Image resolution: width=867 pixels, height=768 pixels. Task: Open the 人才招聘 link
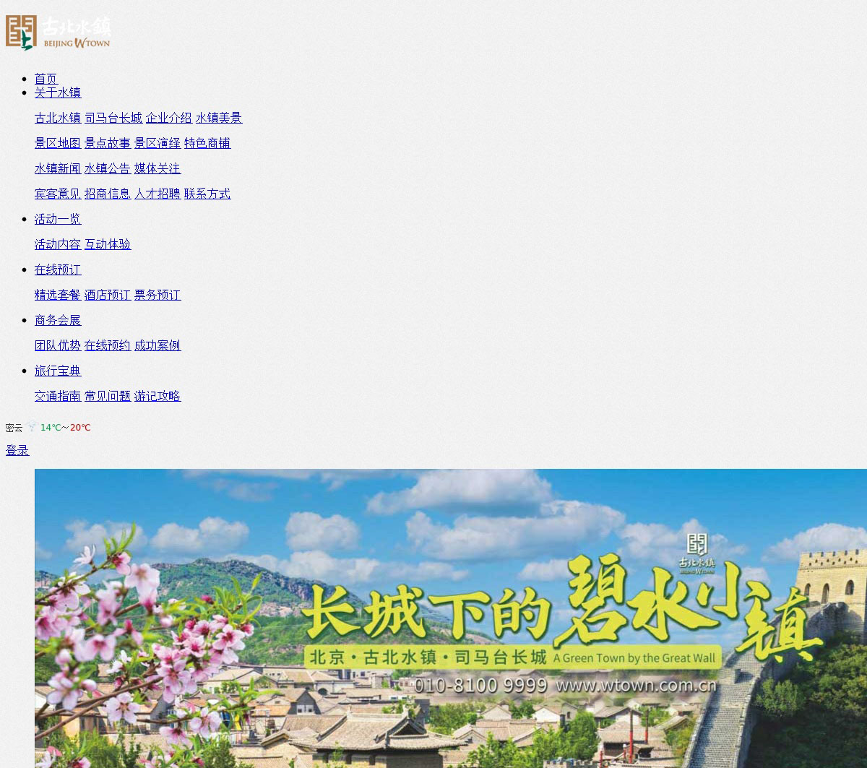pos(158,194)
